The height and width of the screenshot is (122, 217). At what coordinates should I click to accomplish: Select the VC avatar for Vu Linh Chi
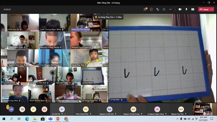[x=62, y=109]
